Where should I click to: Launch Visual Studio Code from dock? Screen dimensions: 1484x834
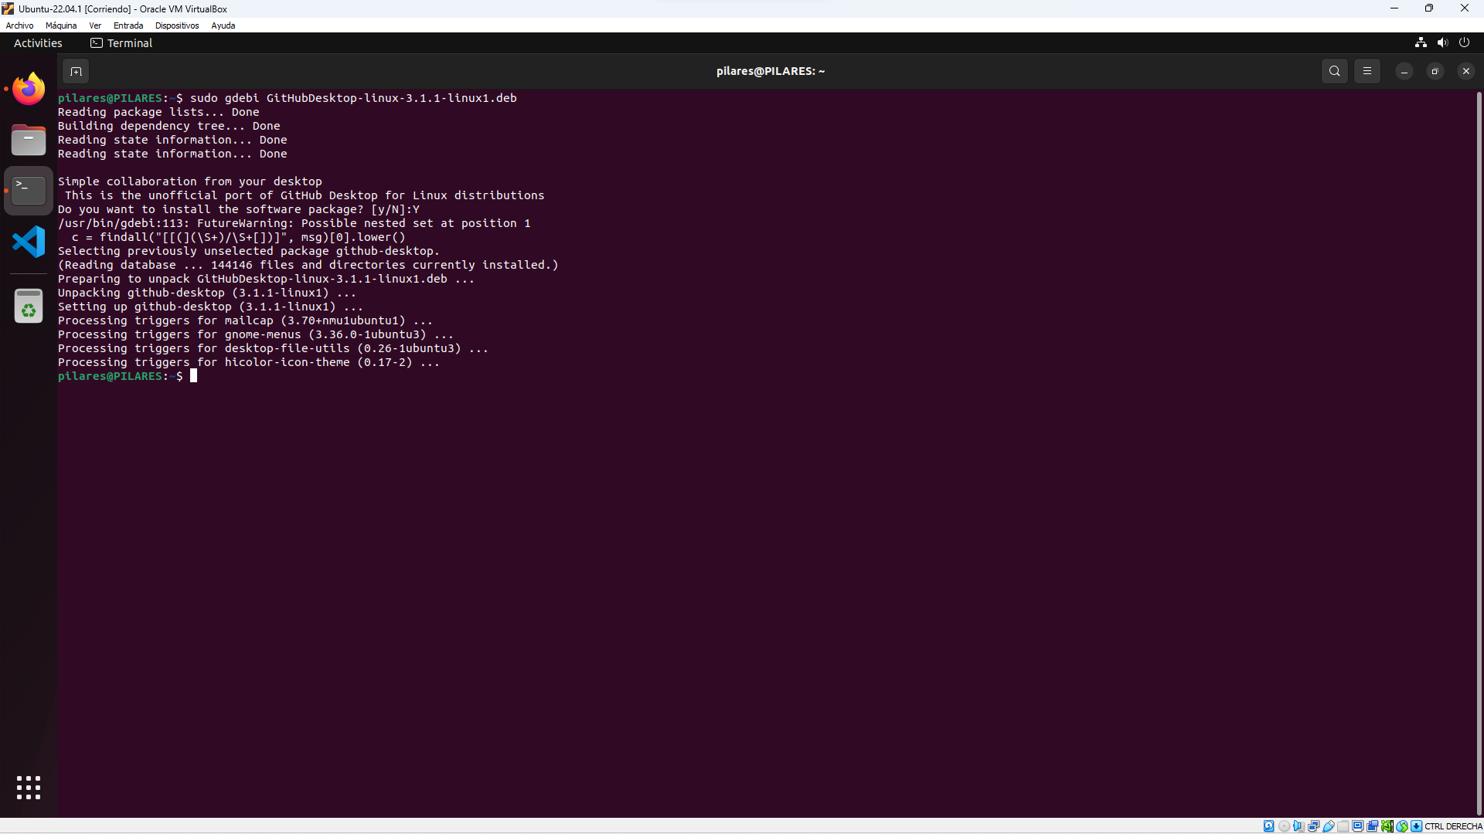[29, 242]
